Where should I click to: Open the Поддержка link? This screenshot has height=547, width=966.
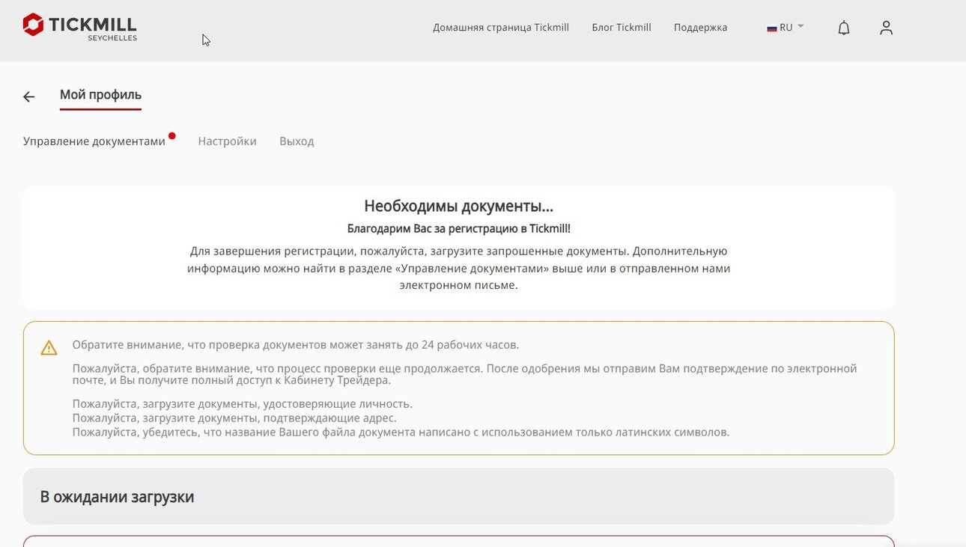pyautogui.click(x=700, y=28)
